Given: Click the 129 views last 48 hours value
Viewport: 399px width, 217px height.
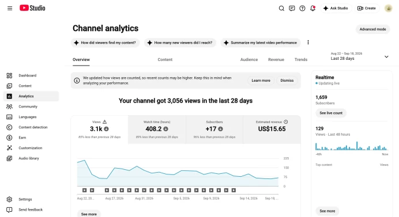Looking at the screenshot, I should (x=319, y=128).
